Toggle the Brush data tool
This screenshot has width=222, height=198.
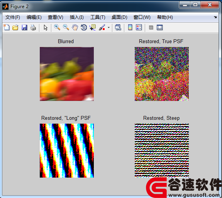[102, 27]
